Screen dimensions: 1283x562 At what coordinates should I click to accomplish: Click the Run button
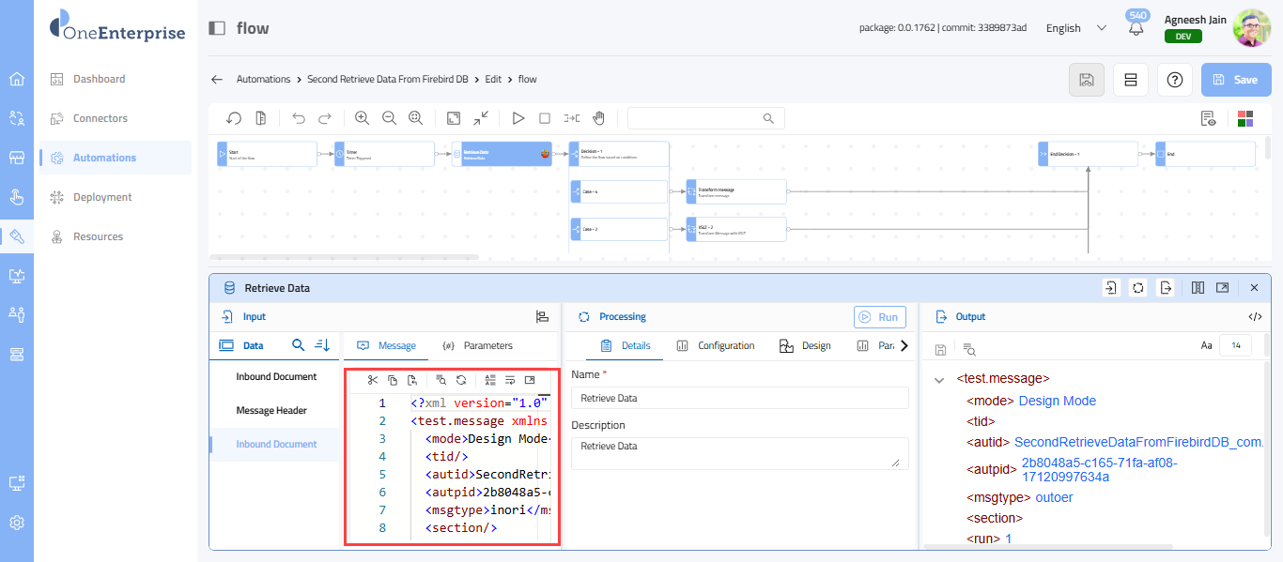click(880, 317)
